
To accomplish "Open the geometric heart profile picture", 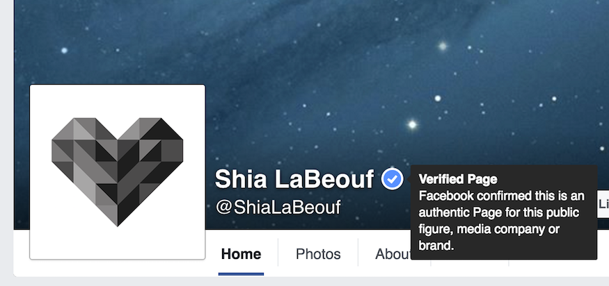I will pos(118,171).
